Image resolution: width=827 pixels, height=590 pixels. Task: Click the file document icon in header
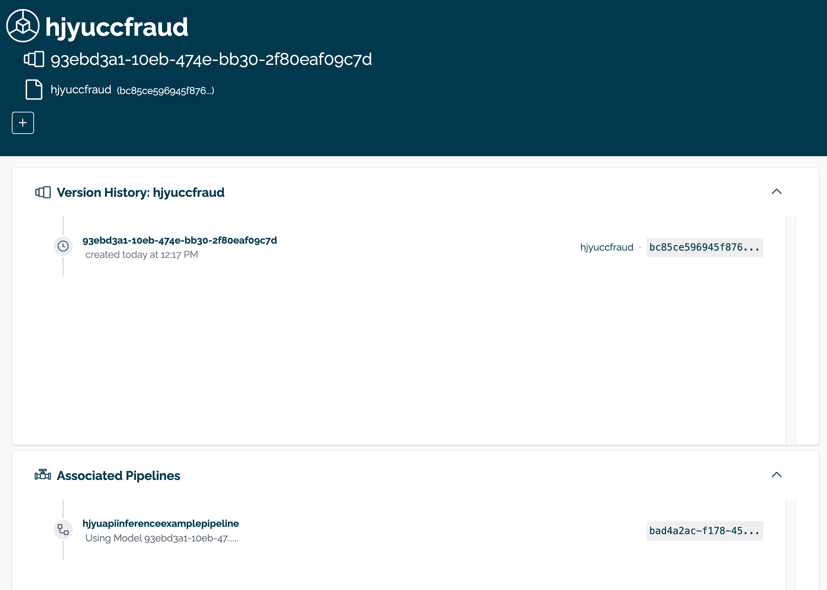(x=34, y=90)
